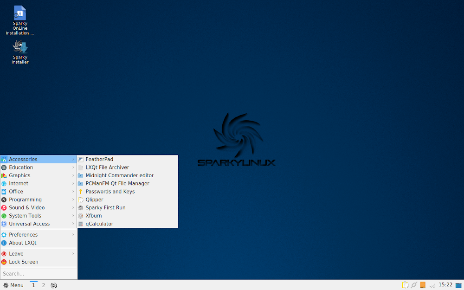Open the volume control in the tray
This screenshot has width=464, height=290.
[x=432, y=285]
